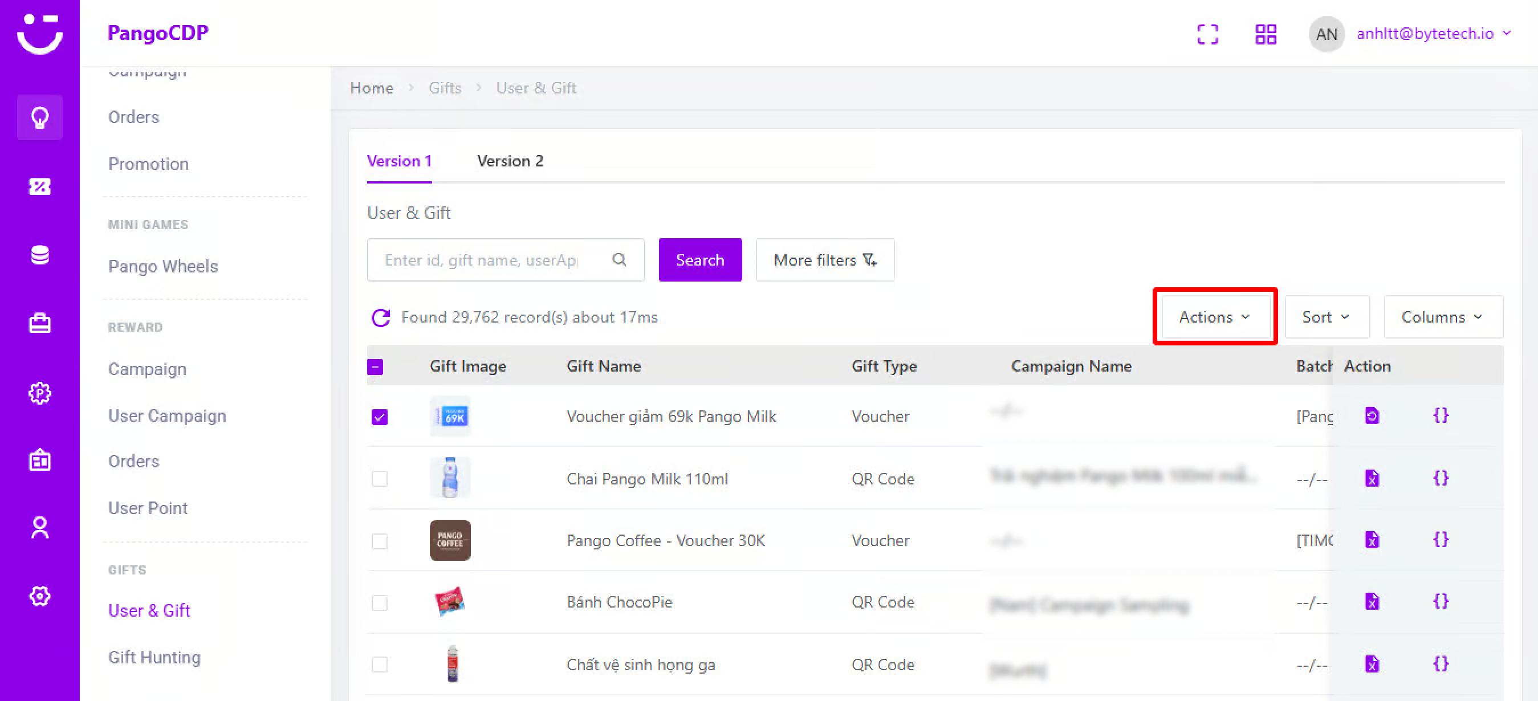Toggle fullscreen mode icon
Screen dimensions: 1538x701
coord(1207,34)
